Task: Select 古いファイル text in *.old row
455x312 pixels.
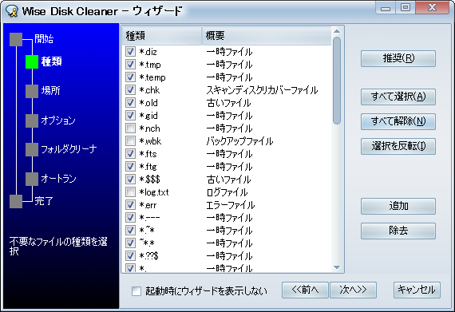Action: [x=228, y=103]
